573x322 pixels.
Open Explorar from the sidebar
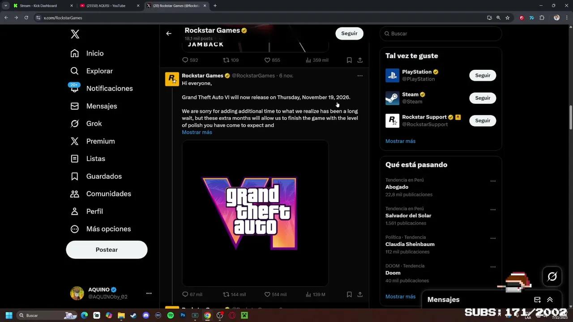[x=92, y=71]
